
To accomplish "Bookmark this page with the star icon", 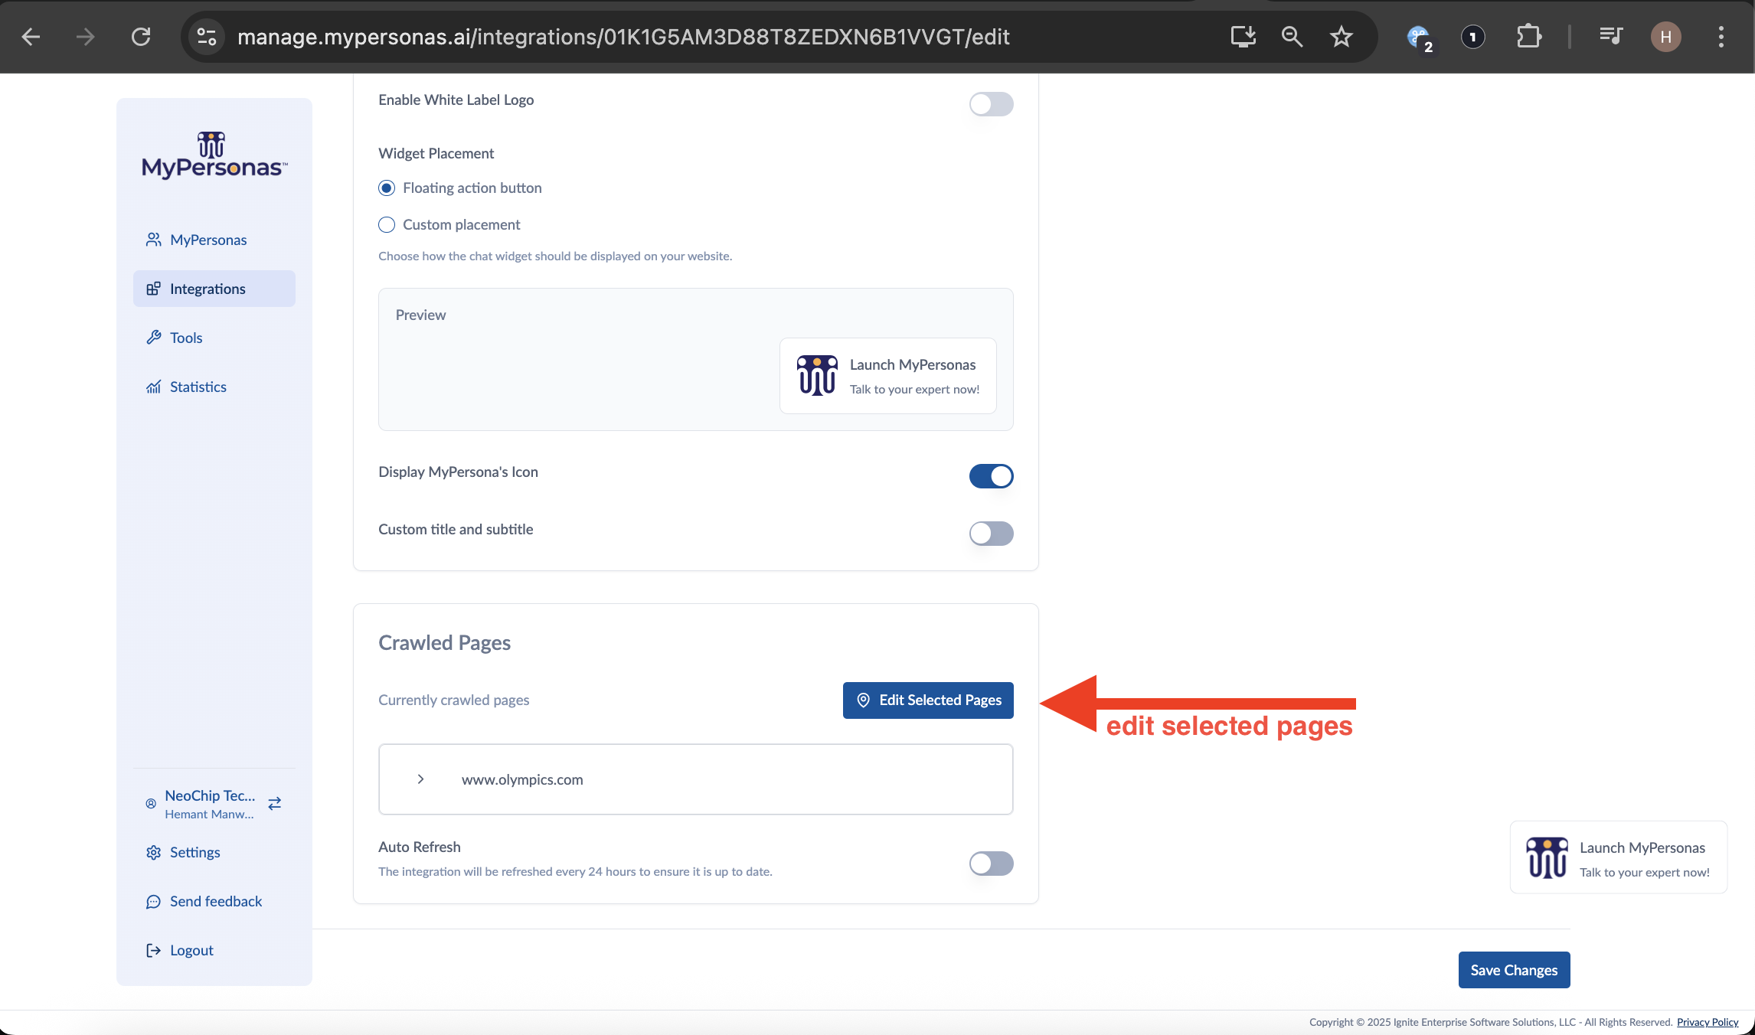I will (x=1341, y=37).
